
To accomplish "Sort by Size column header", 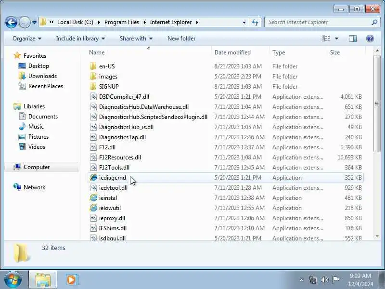I will (x=346, y=53).
